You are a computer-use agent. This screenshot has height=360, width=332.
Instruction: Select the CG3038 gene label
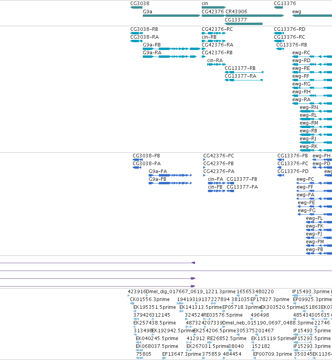coord(140,4)
